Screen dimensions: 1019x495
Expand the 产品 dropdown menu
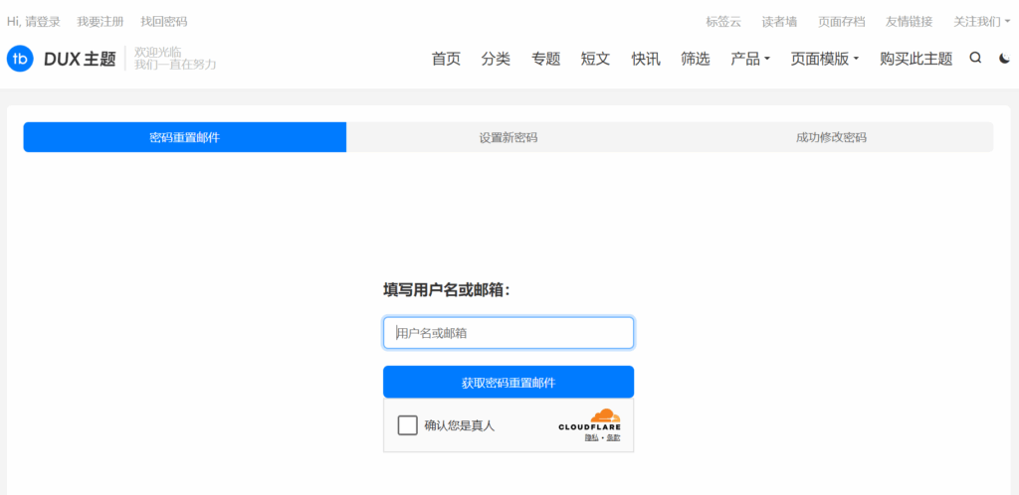[x=750, y=59]
